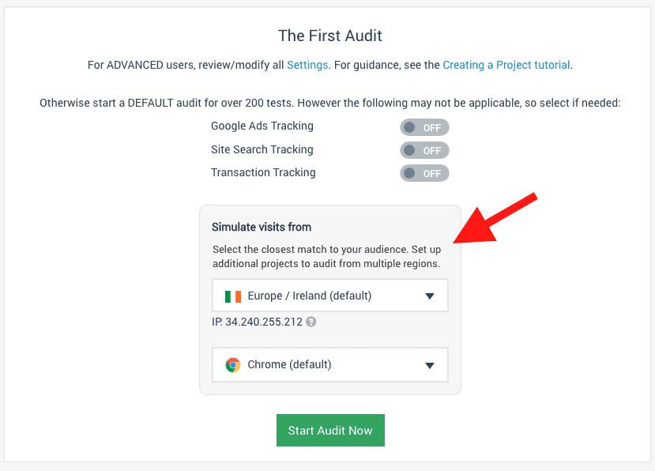Click the Site Search Tracking label
This screenshot has width=655, height=471.
262,149
